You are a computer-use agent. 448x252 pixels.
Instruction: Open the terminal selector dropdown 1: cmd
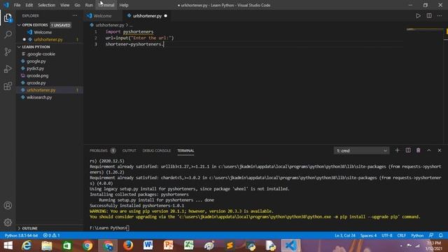click(x=361, y=150)
